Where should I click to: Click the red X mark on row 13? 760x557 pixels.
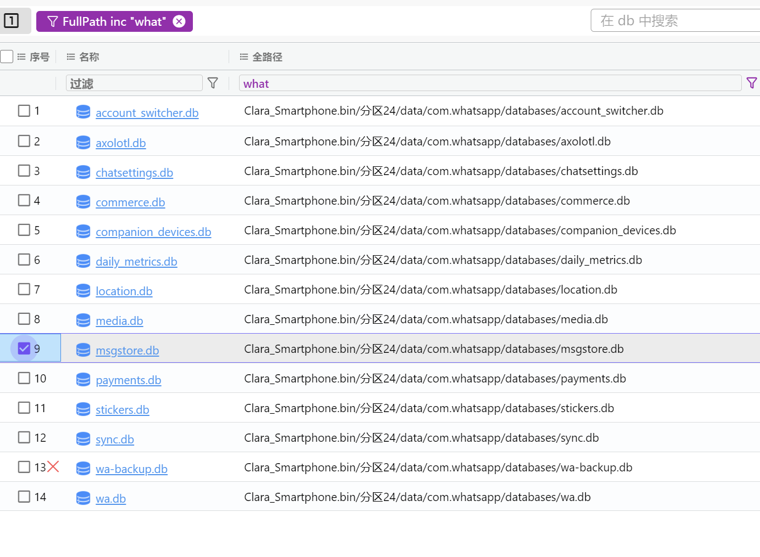pyautogui.click(x=53, y=466)
